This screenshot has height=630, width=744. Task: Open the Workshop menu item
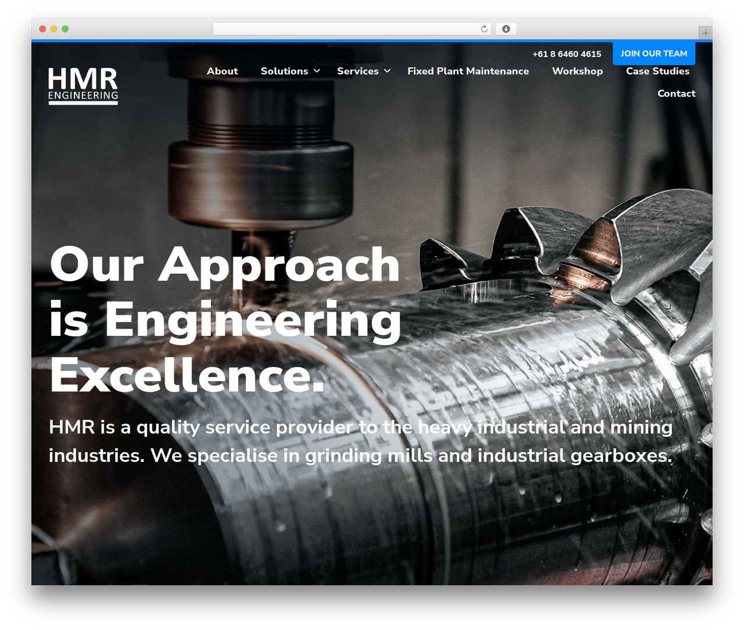coord(577,71)
